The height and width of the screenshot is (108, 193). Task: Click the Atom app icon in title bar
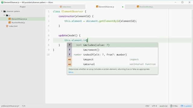pyautogui.click(x=2, y=2)
